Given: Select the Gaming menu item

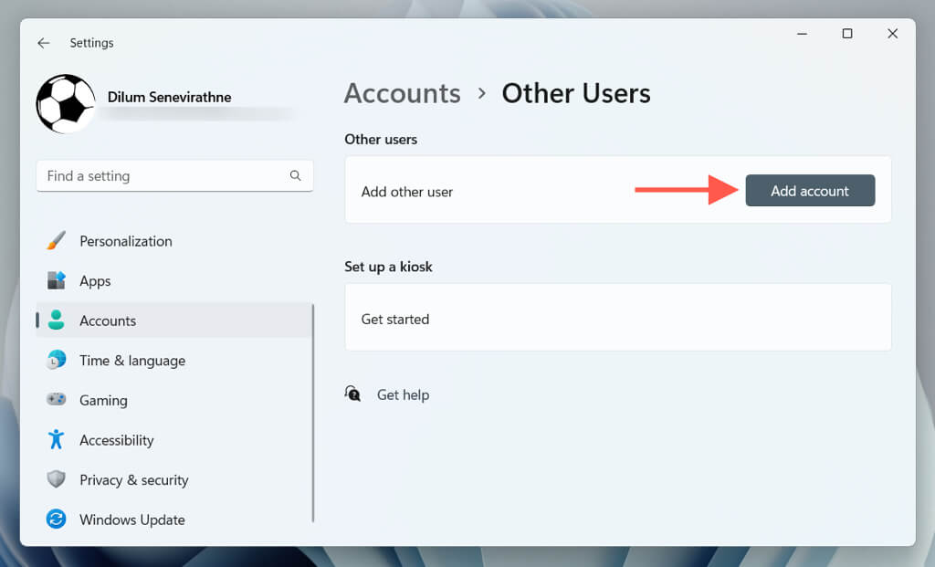Looking at the screenshot, I should tap(103, 400).
